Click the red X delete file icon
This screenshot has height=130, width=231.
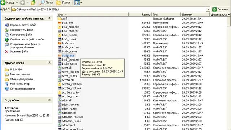coord(6,52)
